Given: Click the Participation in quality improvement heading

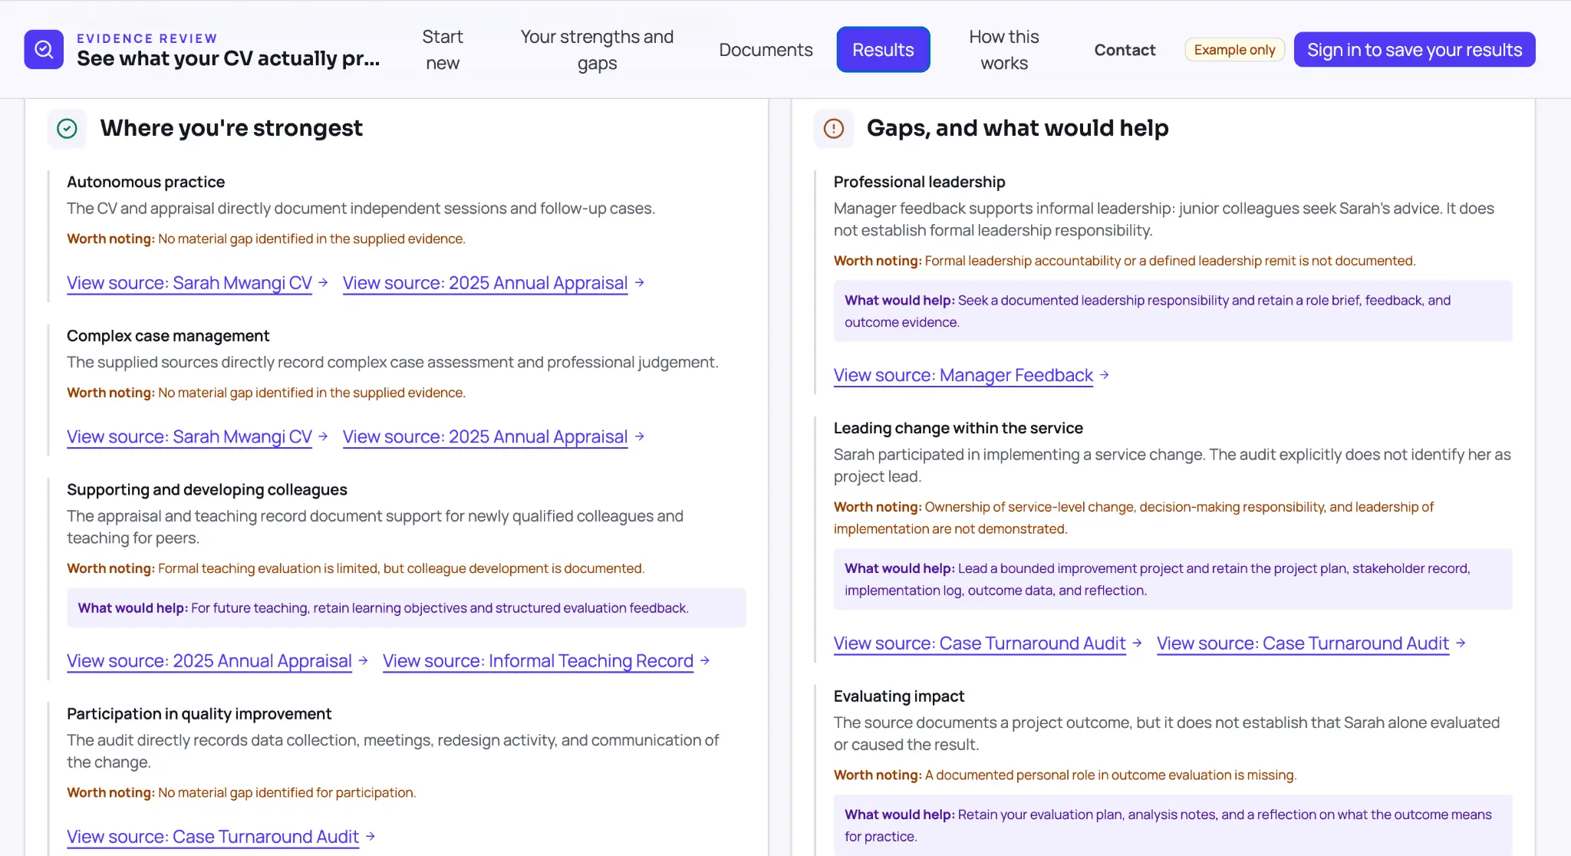Looking at the screenshot, I should [199, 713].
